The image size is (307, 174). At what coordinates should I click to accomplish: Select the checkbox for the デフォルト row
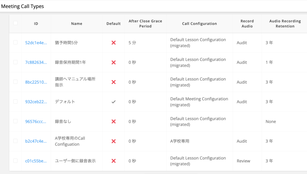[x=16, y=102]
